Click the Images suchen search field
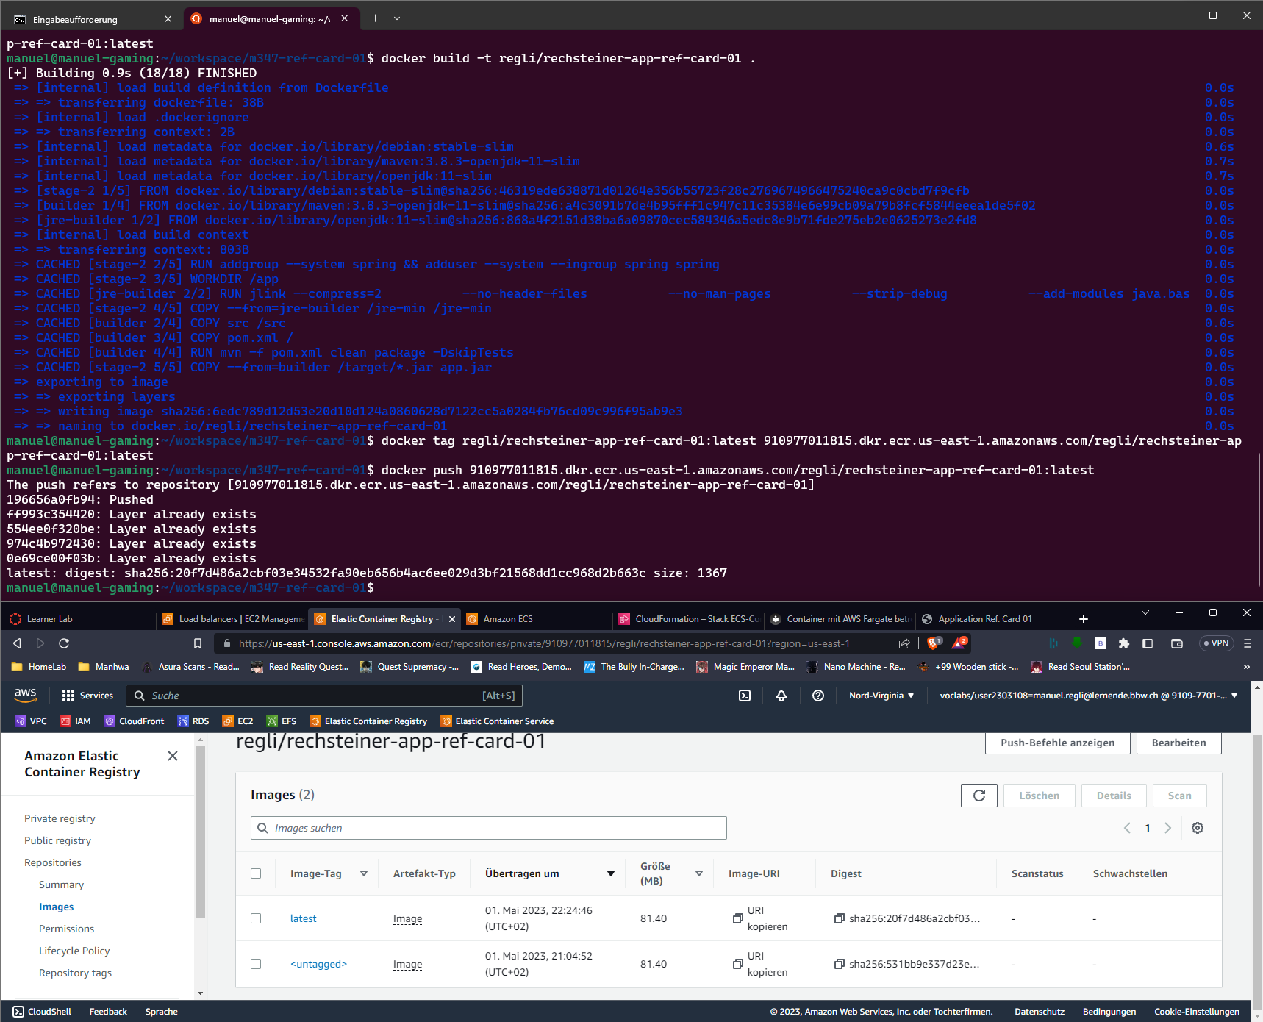This screenshot has width=1263, height=1022. (489, 828)
